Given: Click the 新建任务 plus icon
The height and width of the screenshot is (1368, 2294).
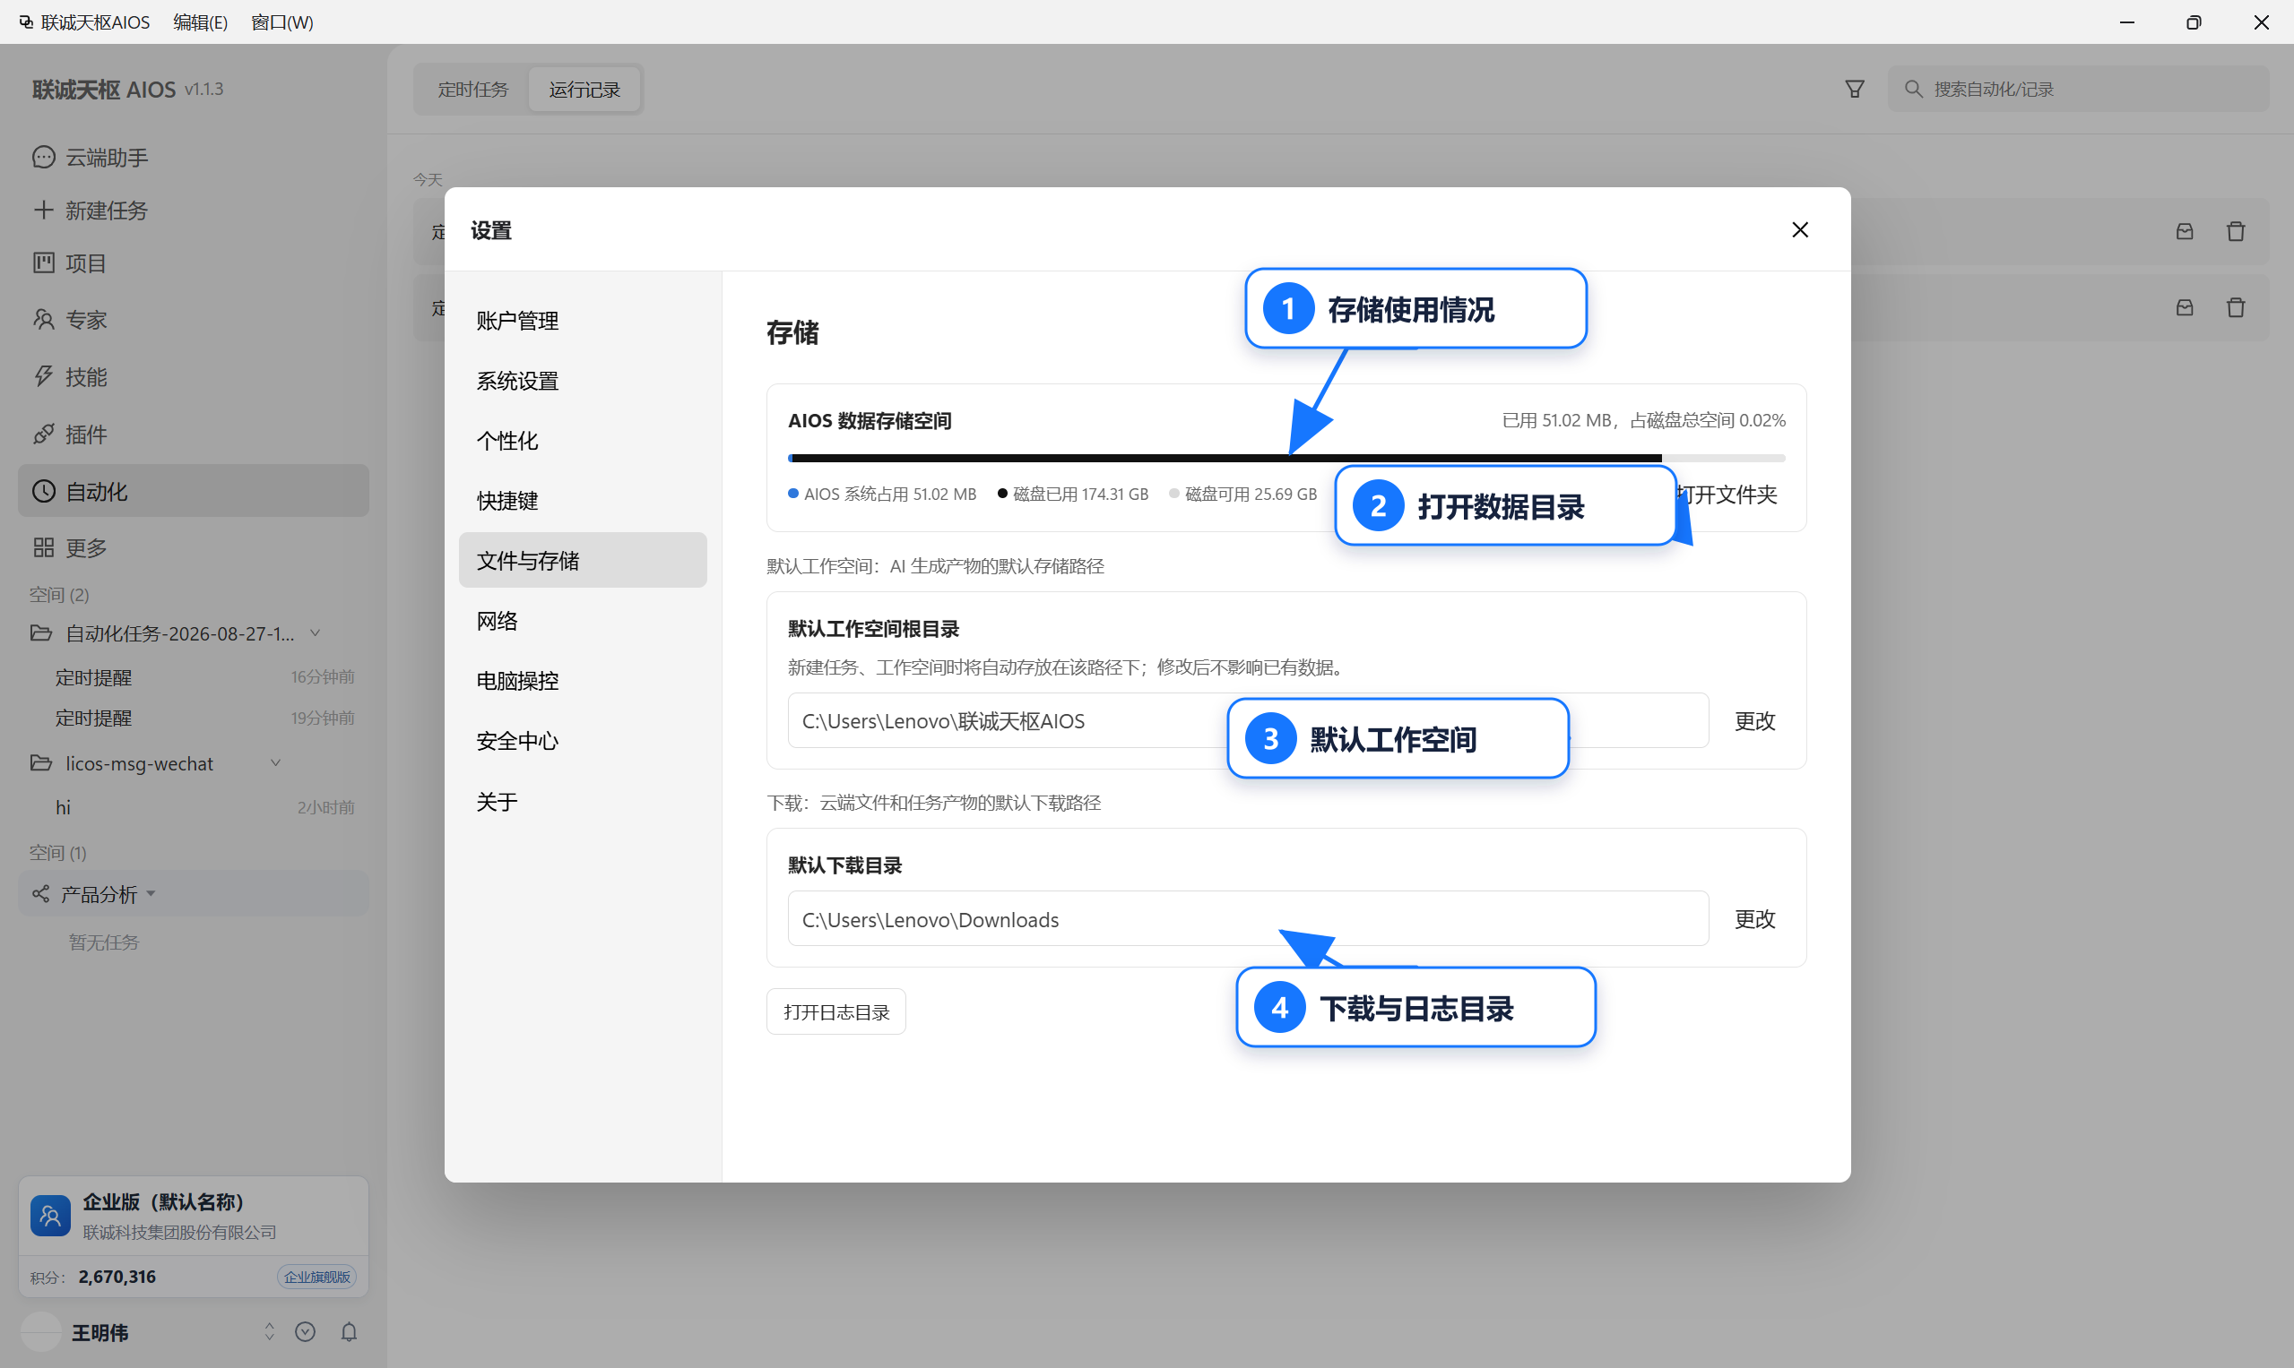Looking at the screenshot, I should (x=43, y=211).
